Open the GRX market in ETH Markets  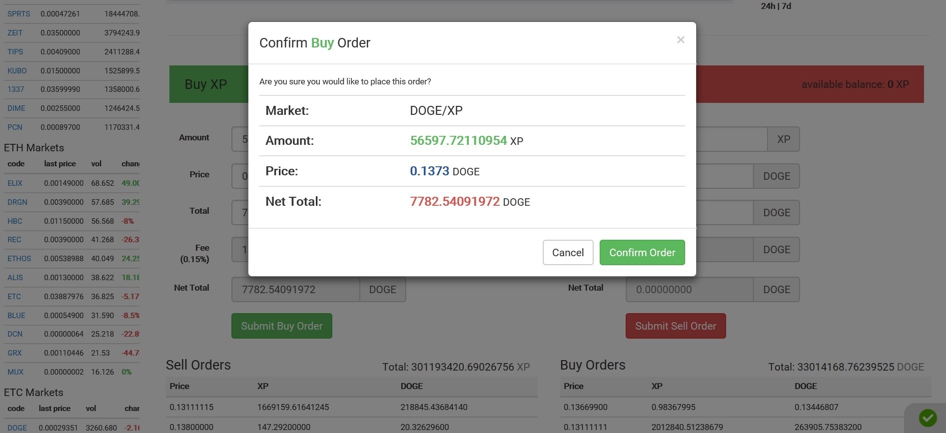click(14, 353)
